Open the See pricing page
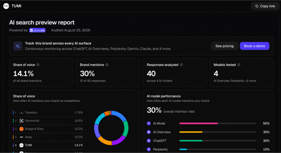This screenshot has width=281, height=153. click(224, 46)
